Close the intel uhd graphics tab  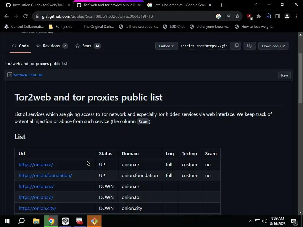coord(210,5)
